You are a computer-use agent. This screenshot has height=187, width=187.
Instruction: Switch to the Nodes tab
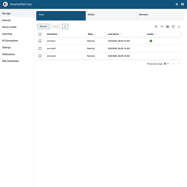click(111, 16)
